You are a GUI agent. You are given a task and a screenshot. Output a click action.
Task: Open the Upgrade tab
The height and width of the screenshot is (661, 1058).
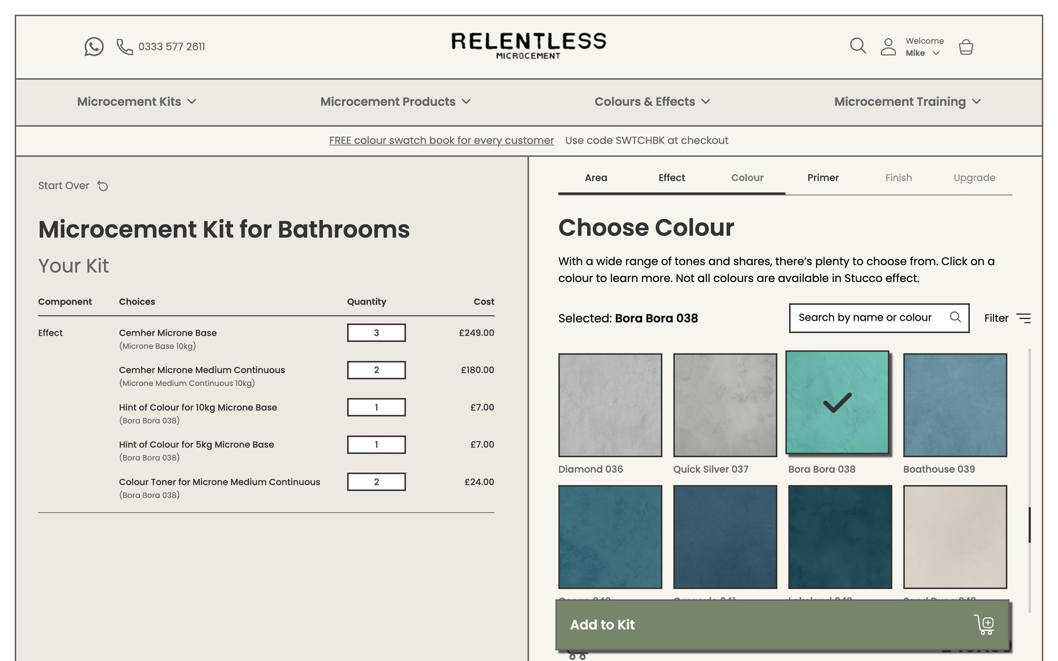click(974, 178)
